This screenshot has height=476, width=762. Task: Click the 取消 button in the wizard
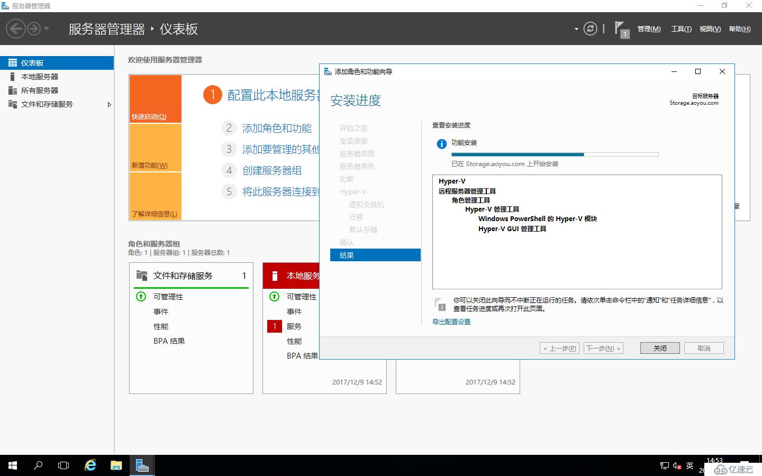coord(704,348)
